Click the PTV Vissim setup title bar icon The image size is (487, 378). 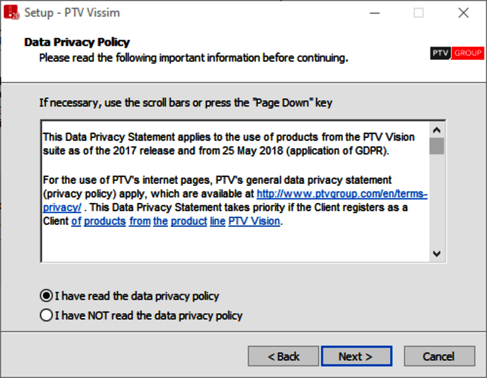(x=11, y=12)
